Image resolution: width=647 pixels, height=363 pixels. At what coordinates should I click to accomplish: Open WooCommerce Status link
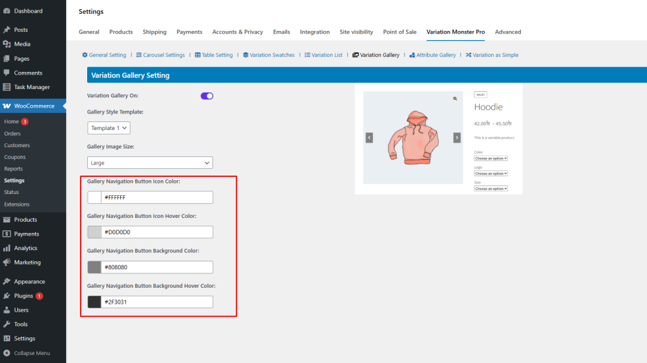pyautogui.click(x=12, y=192)
